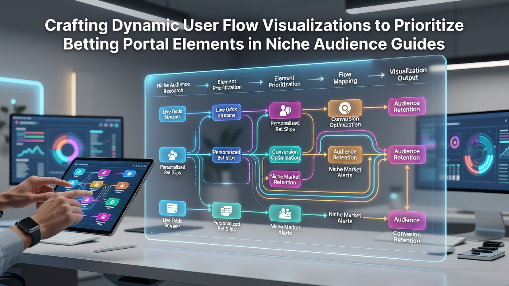The width and height of the screenshot is (509, 286).
Task: Select the blue chat icon node above Live Odds Streams
Action: tap(172, 208)
